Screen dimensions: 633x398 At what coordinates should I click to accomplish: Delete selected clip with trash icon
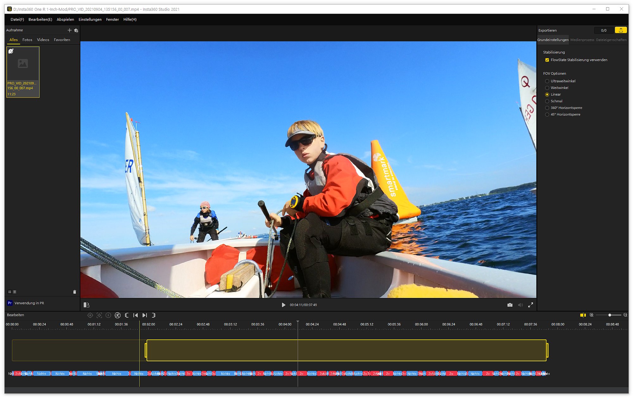pos(75,292)
